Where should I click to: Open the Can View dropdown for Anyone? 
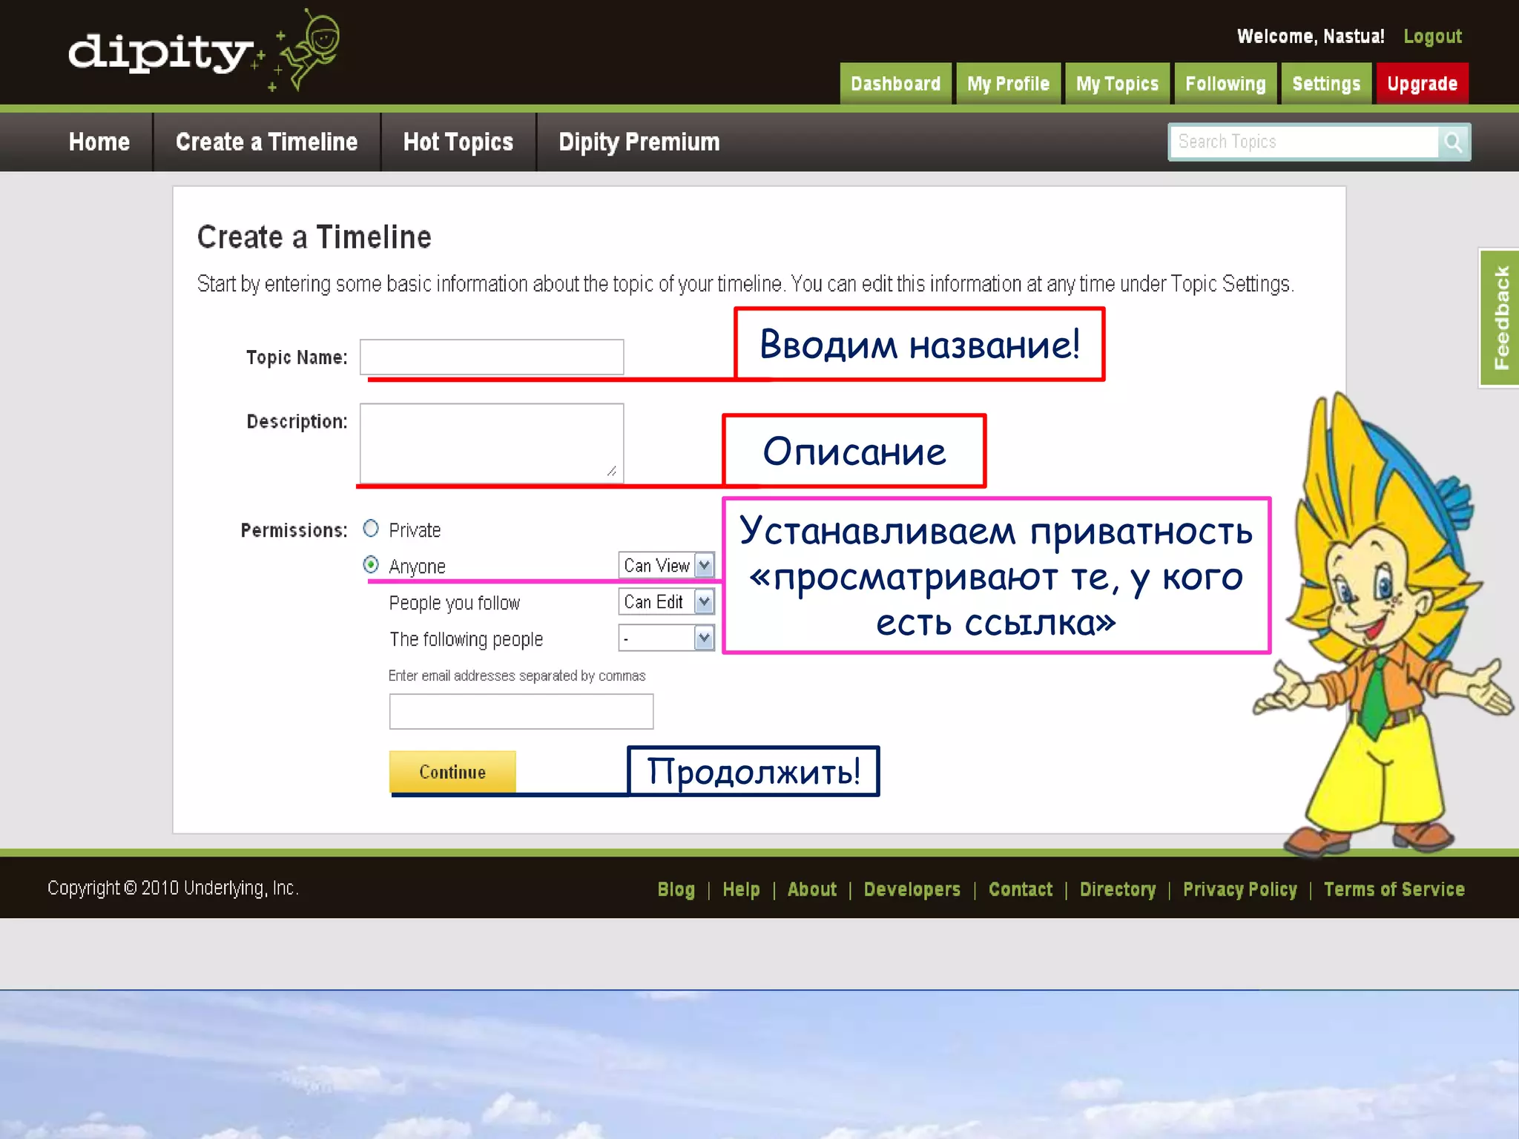[666, 565]
